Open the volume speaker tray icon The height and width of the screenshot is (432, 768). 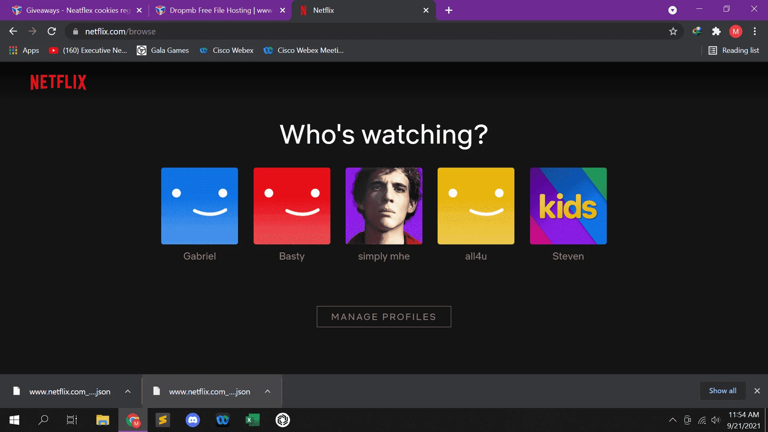(716, 420)
